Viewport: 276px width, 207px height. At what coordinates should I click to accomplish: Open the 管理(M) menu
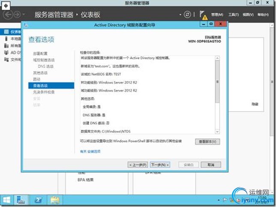tap(217, 15)
